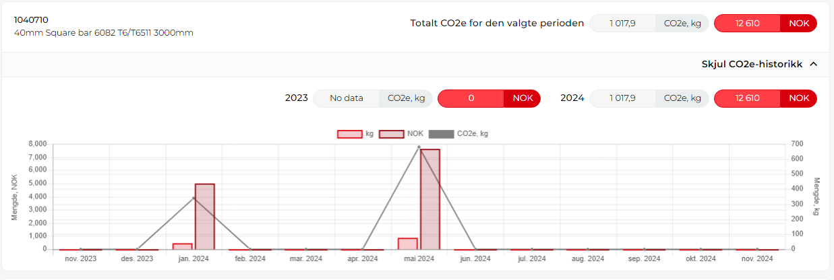The image size is (834, 280).
Task: Click the Skjul CO2e-historikk label
Action: [x=752, y=65]
